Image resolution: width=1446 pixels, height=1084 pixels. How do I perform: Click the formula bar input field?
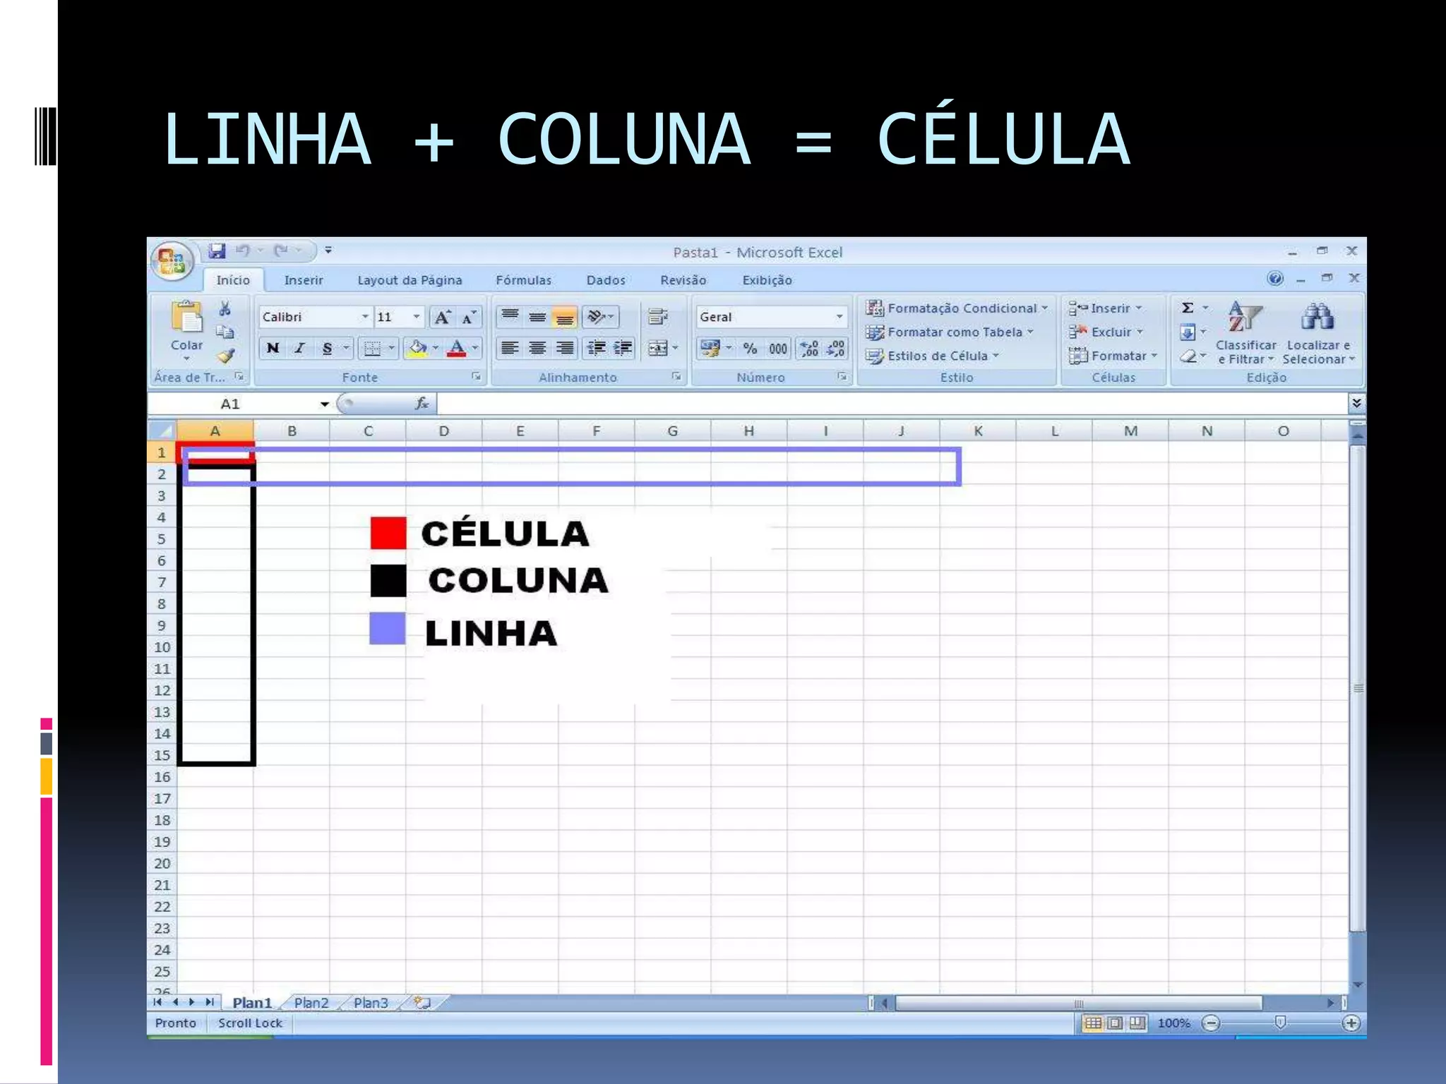(892, 404)
